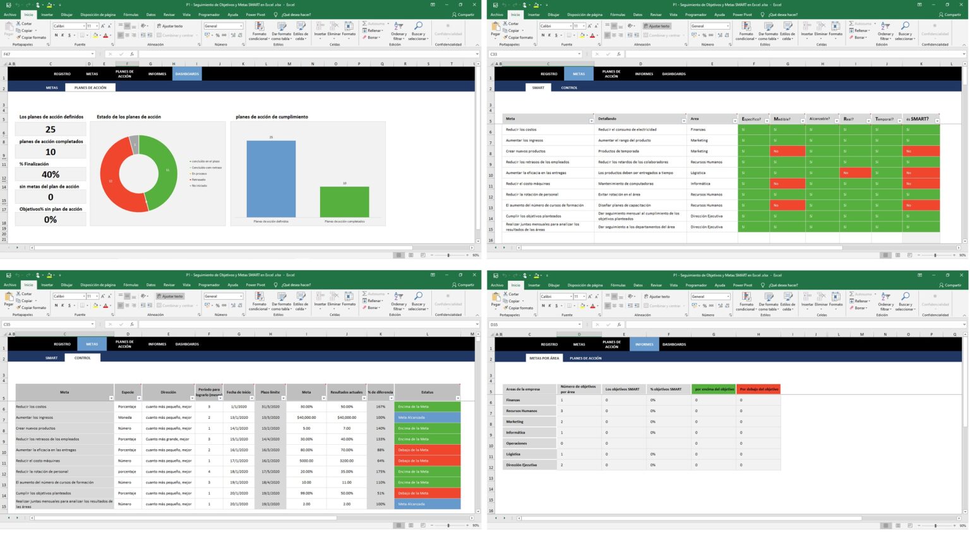Click the percent style icon in the top-left Dashboards window
Image resolution: width=970 pixels, height=535 pixels.
click(x=217, y=35)
